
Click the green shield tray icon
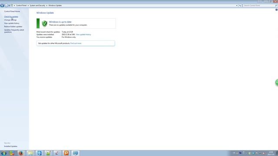pyautogui.click(x=249, y=153)
